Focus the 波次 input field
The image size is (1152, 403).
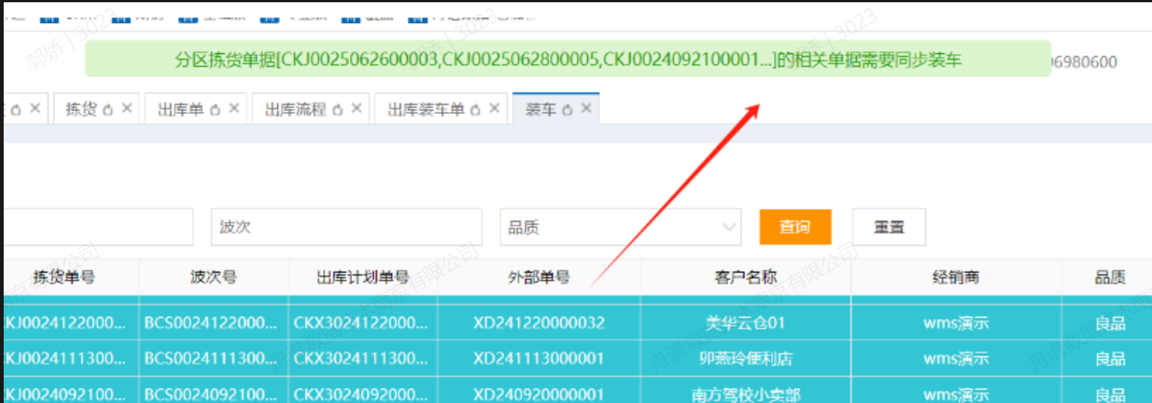tap(345, 227)
